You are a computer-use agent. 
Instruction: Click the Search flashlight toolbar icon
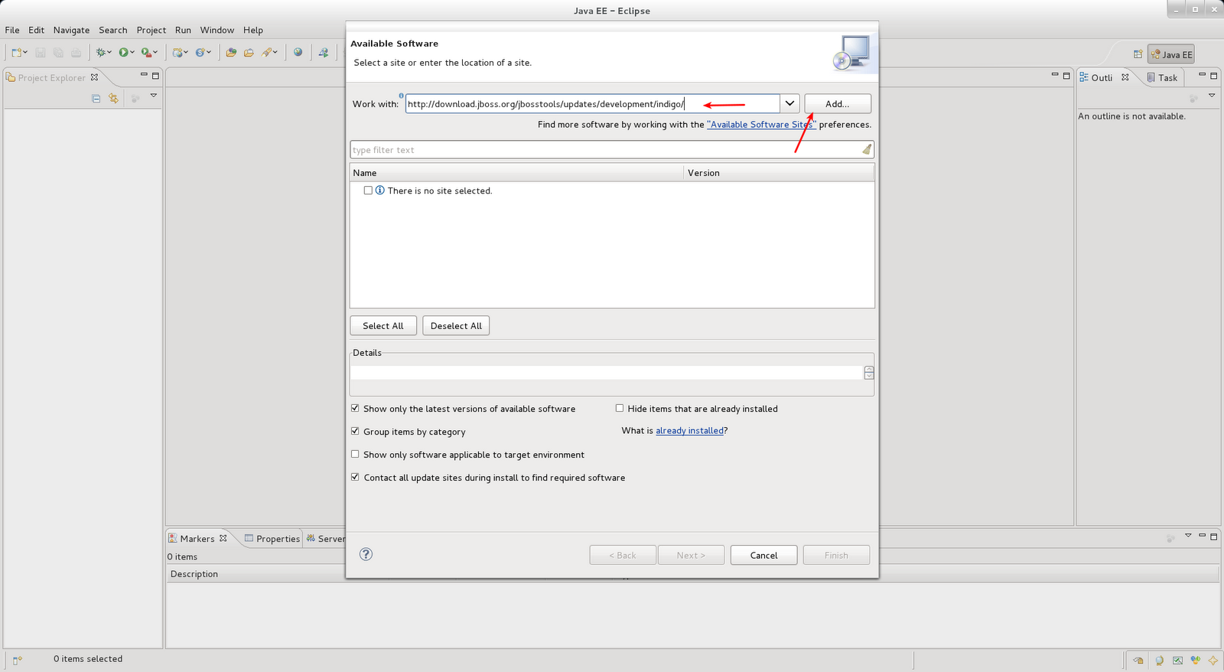pos(266,53)
